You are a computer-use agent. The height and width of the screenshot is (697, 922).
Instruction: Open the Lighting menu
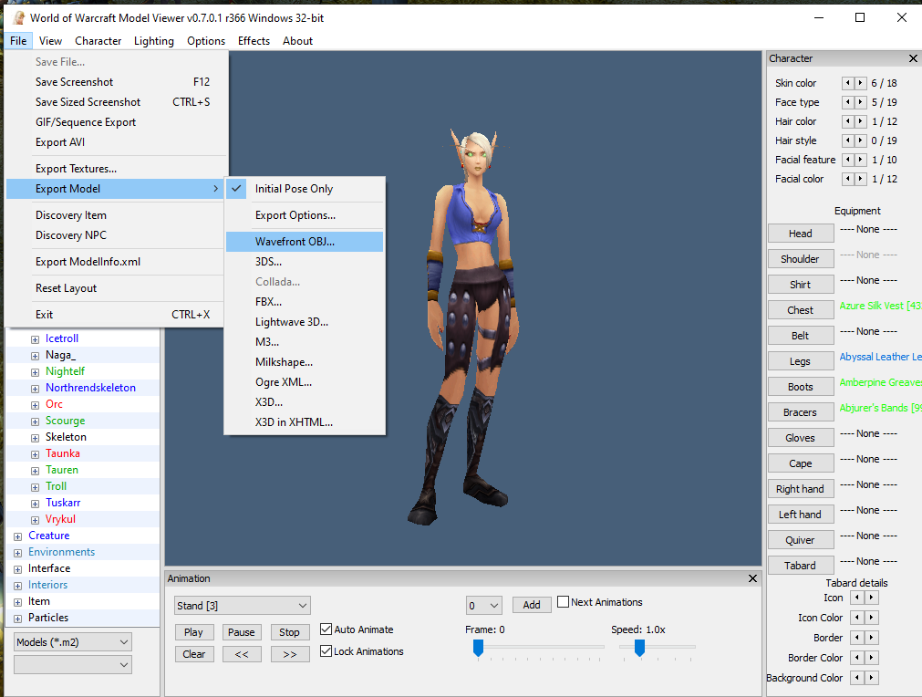[154, 40]
